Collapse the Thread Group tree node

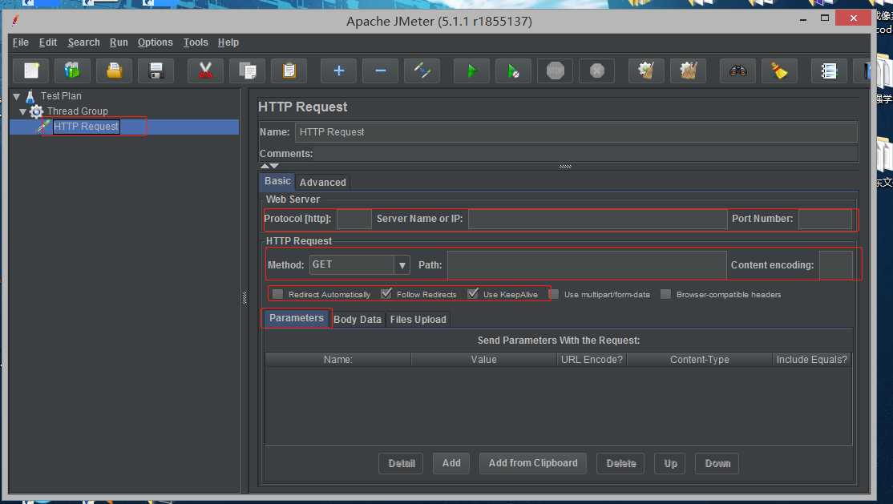(x=22, y=111)
